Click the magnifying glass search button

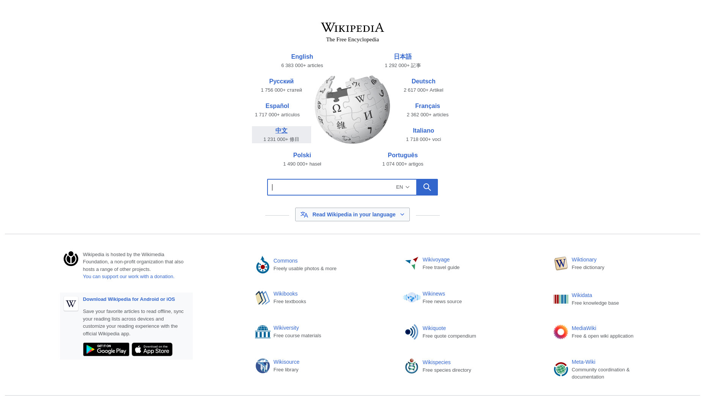[x=427, y=187]
